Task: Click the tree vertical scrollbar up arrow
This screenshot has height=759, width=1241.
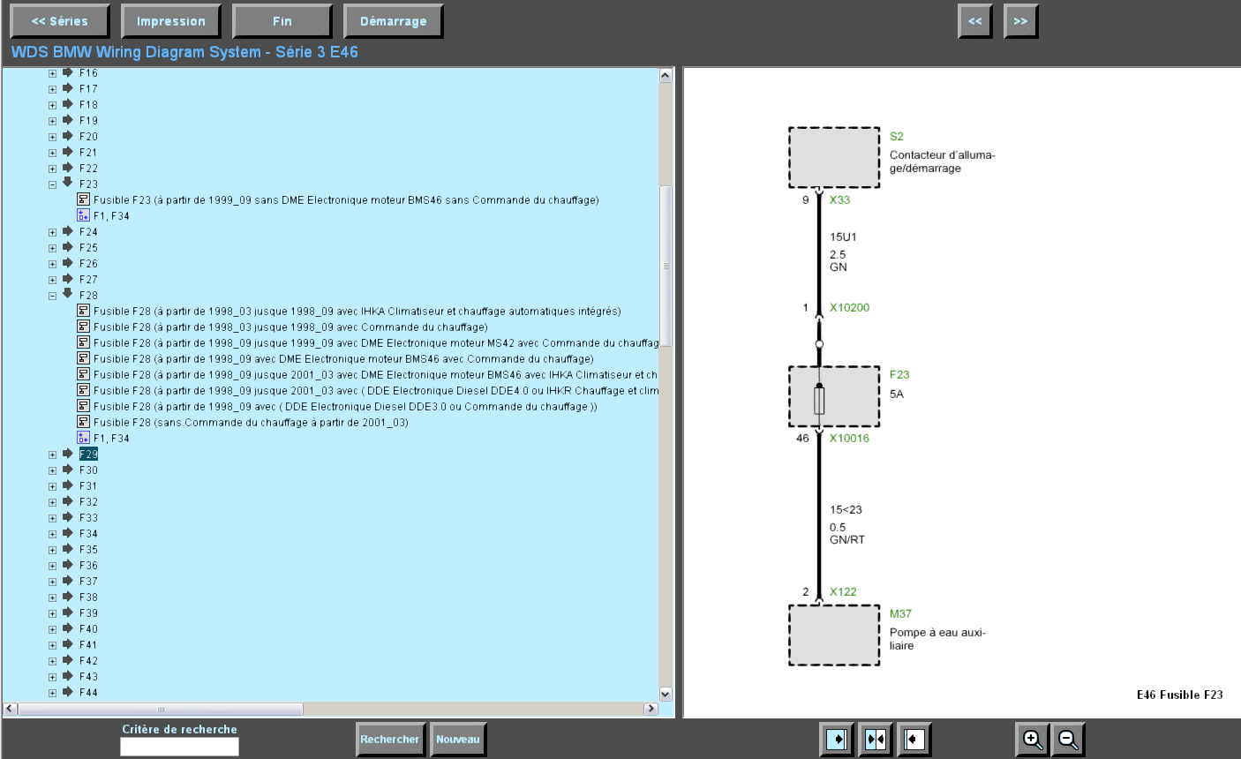Action: (x=666, y=76)
